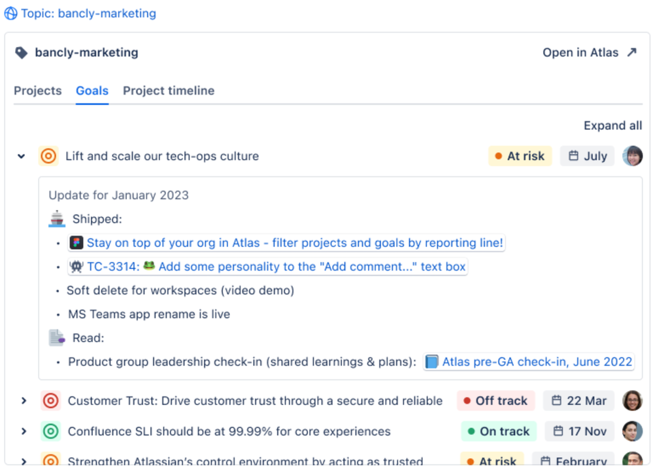Click owner avatar on Customer Trust goal
Viewport: 653px width, 469px height.
coord(632,401)
